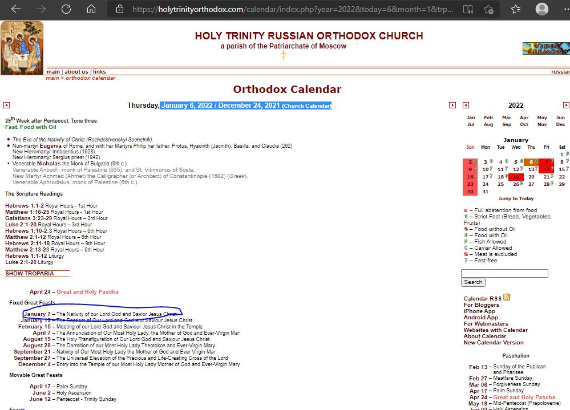The height and width of the screenshot is (410, 570).
Task: Open the links navigation item
Action: [x=99, y=72]
